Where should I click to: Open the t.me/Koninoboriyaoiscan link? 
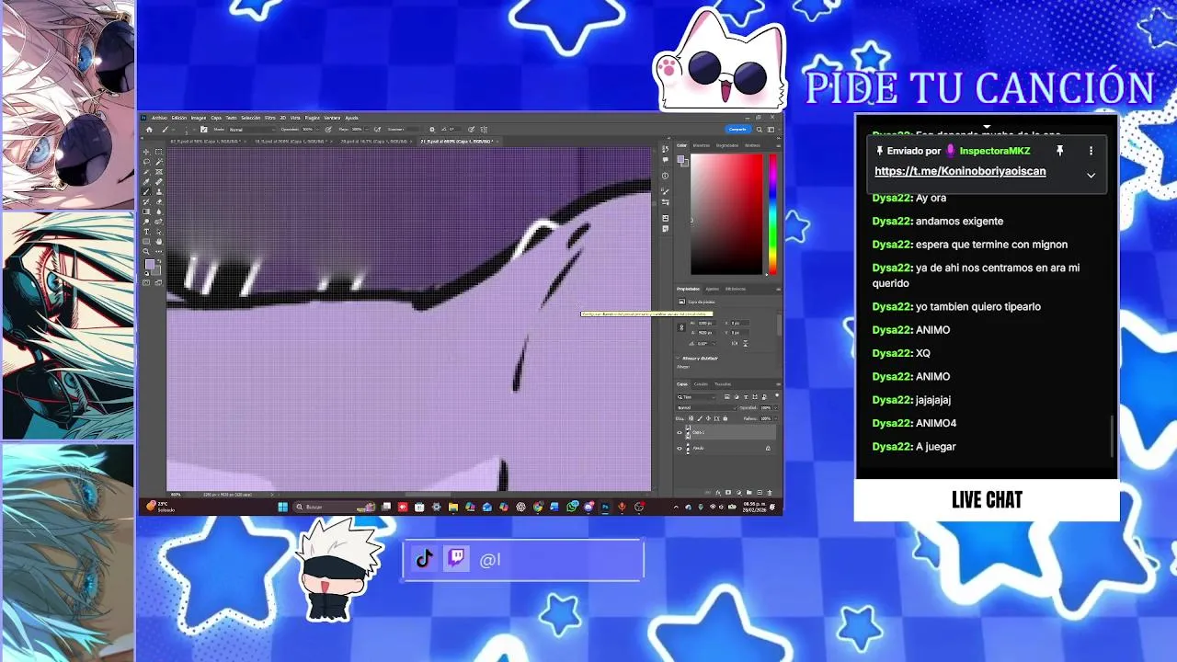[960, 171]
